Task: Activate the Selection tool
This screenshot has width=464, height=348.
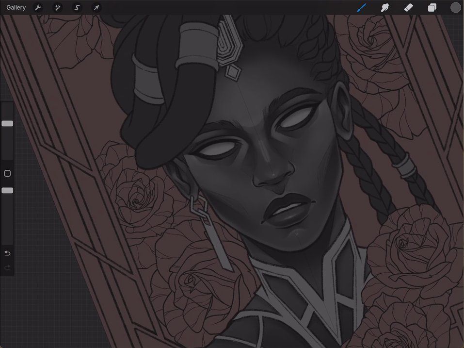Action: point(77,7)
